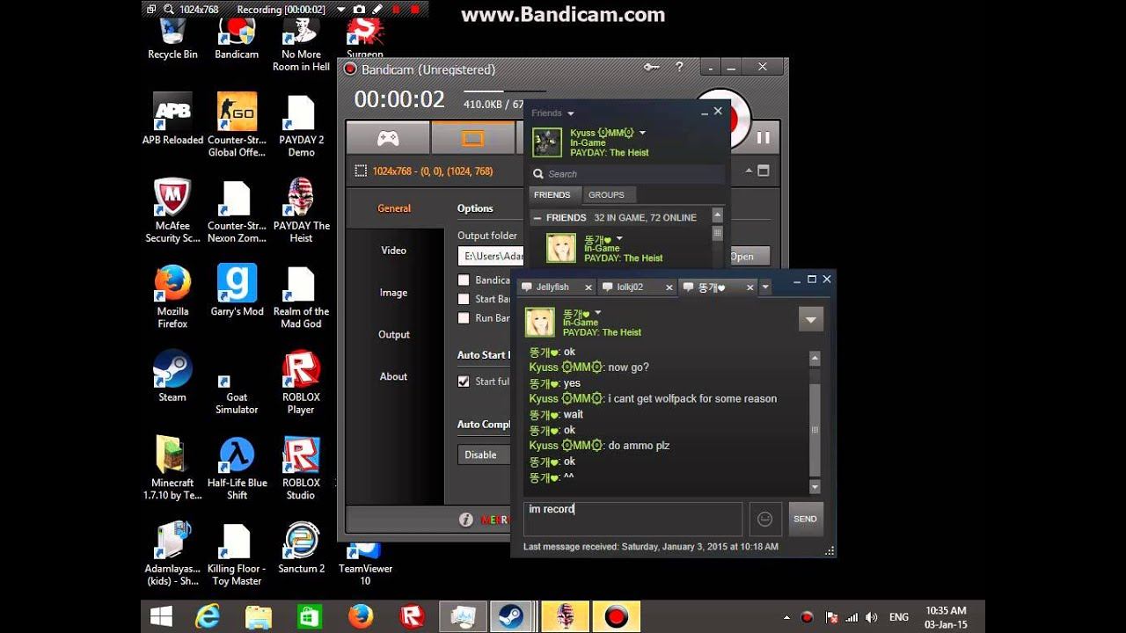Open the Friends window title dropdown
Image resolution: width=1126 pixels, height=633 pixels.
tap(571, 113)
